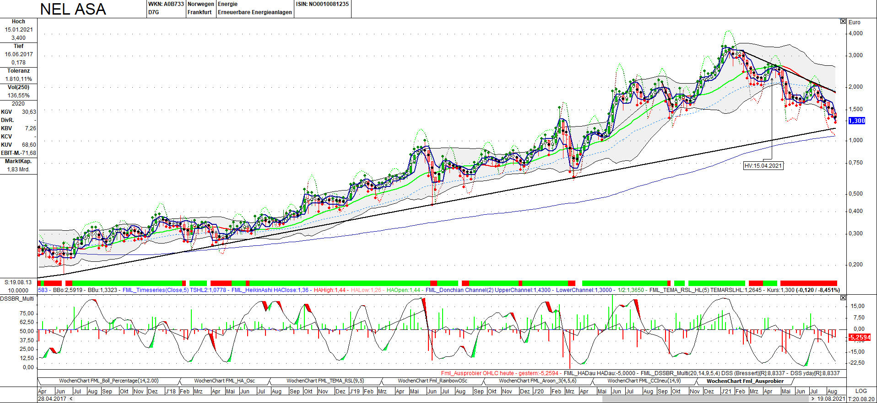Image resolution: width=877 pixels, height=403 pixels.
Task: Click the WKN: A0B733 field
Action: tap(166, 4)
